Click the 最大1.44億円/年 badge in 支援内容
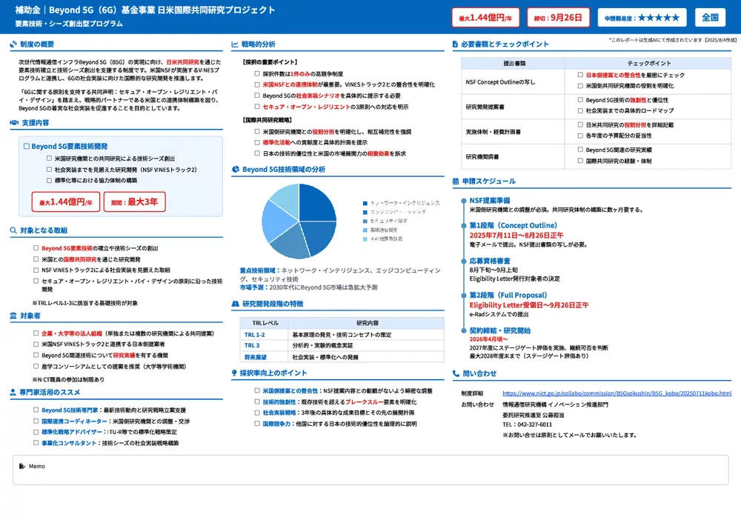This screenshot has width=741, height=523. (x=66, y=202)
